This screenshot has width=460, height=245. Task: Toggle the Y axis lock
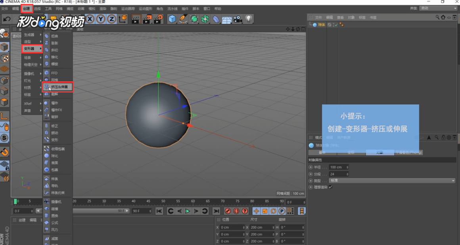101,19
